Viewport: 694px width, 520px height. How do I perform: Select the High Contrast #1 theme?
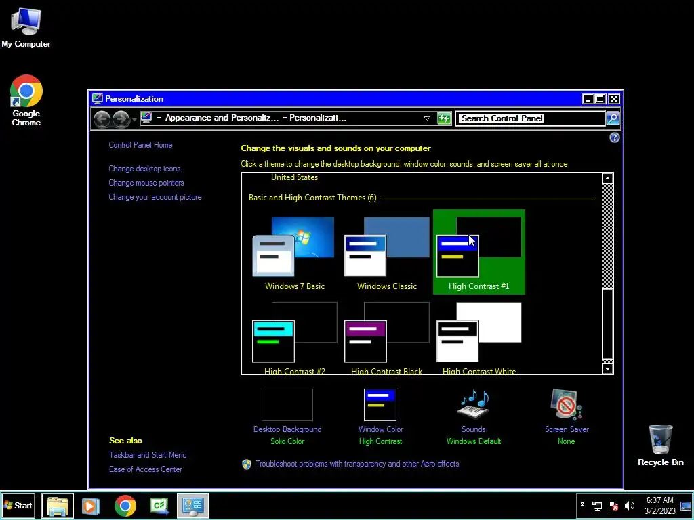479,252
